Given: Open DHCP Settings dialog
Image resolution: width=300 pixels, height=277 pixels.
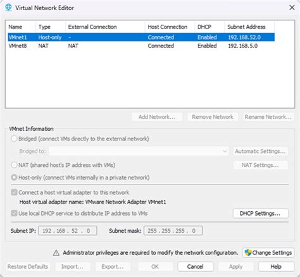Looking at the screenshot, I should coord(261,213).
